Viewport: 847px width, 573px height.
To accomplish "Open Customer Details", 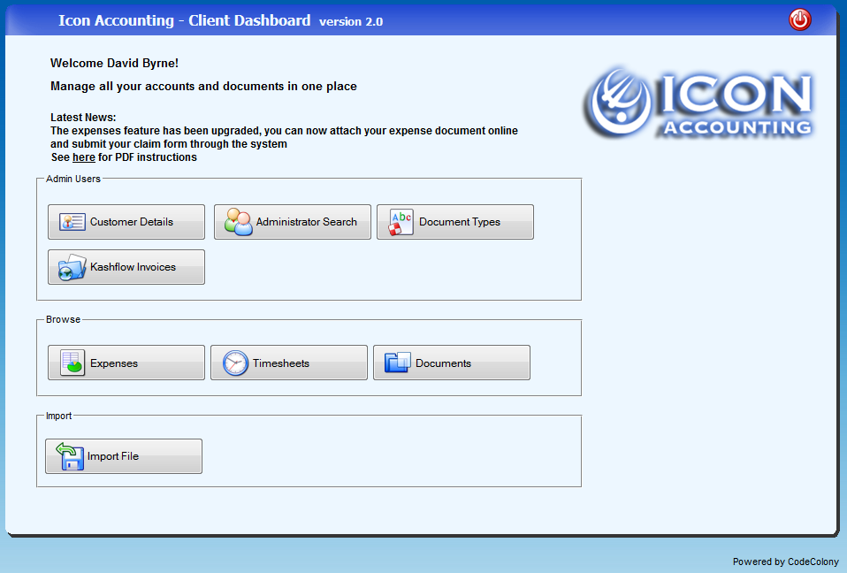I will pos(126,221).
